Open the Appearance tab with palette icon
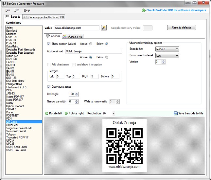The width and height of the screenshot is (211, 180). (x=73, y=36)
